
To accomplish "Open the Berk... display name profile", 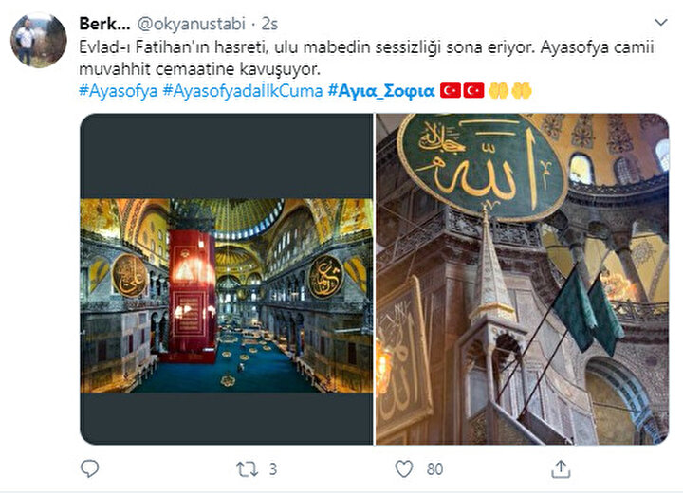I will click(x=104, y=24).
